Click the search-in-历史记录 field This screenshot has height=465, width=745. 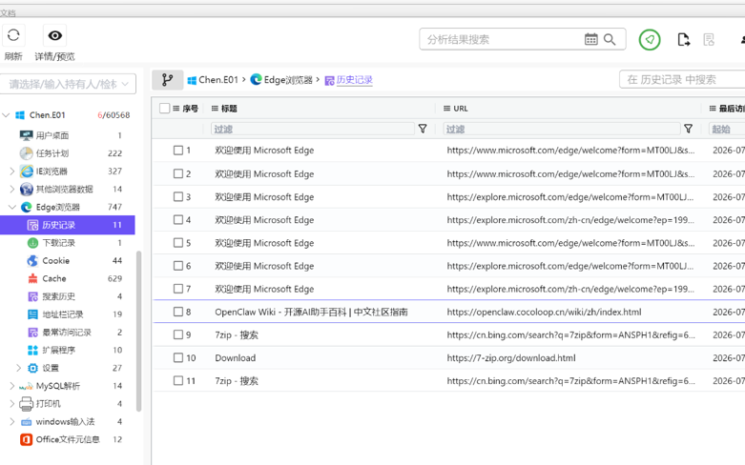[684, 80]
